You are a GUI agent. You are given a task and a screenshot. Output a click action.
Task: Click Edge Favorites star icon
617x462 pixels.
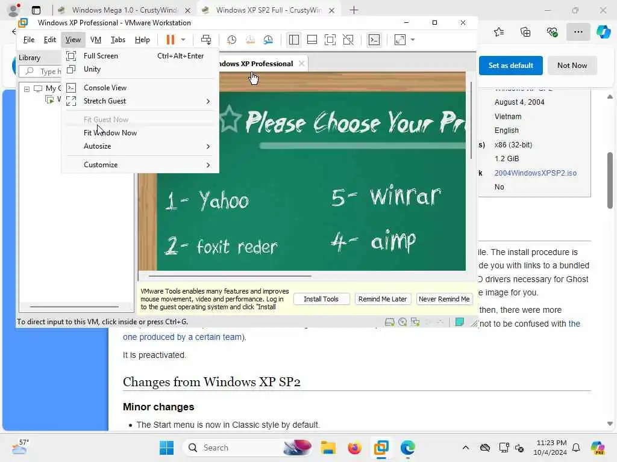click(498, 32)
